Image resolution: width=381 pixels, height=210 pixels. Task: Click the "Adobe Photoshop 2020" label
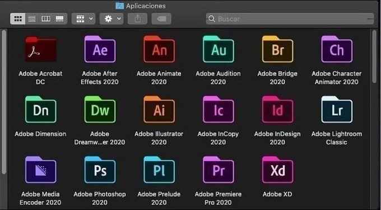(x=100, y=198)
